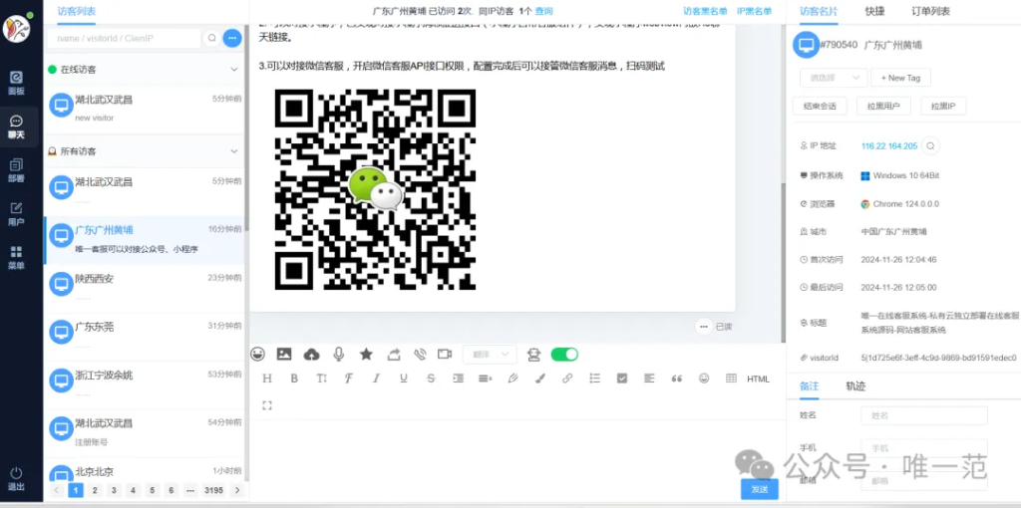Screen dimensions: 1021x508
Task: Switch to the 快捷 tab
Action: click(874, 10)
